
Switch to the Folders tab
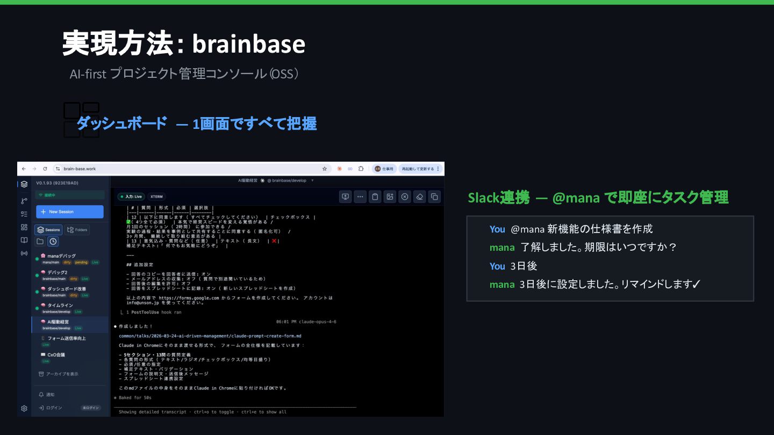(x=77, y=230)
